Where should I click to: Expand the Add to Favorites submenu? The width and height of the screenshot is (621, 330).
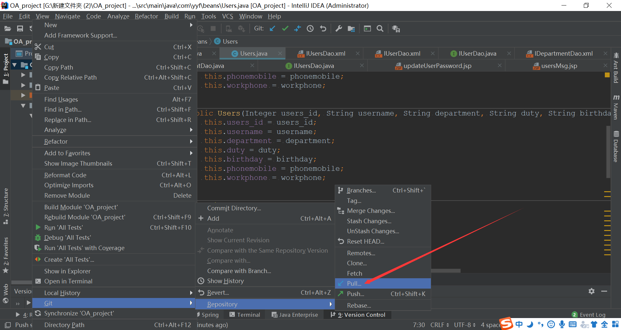114,153
